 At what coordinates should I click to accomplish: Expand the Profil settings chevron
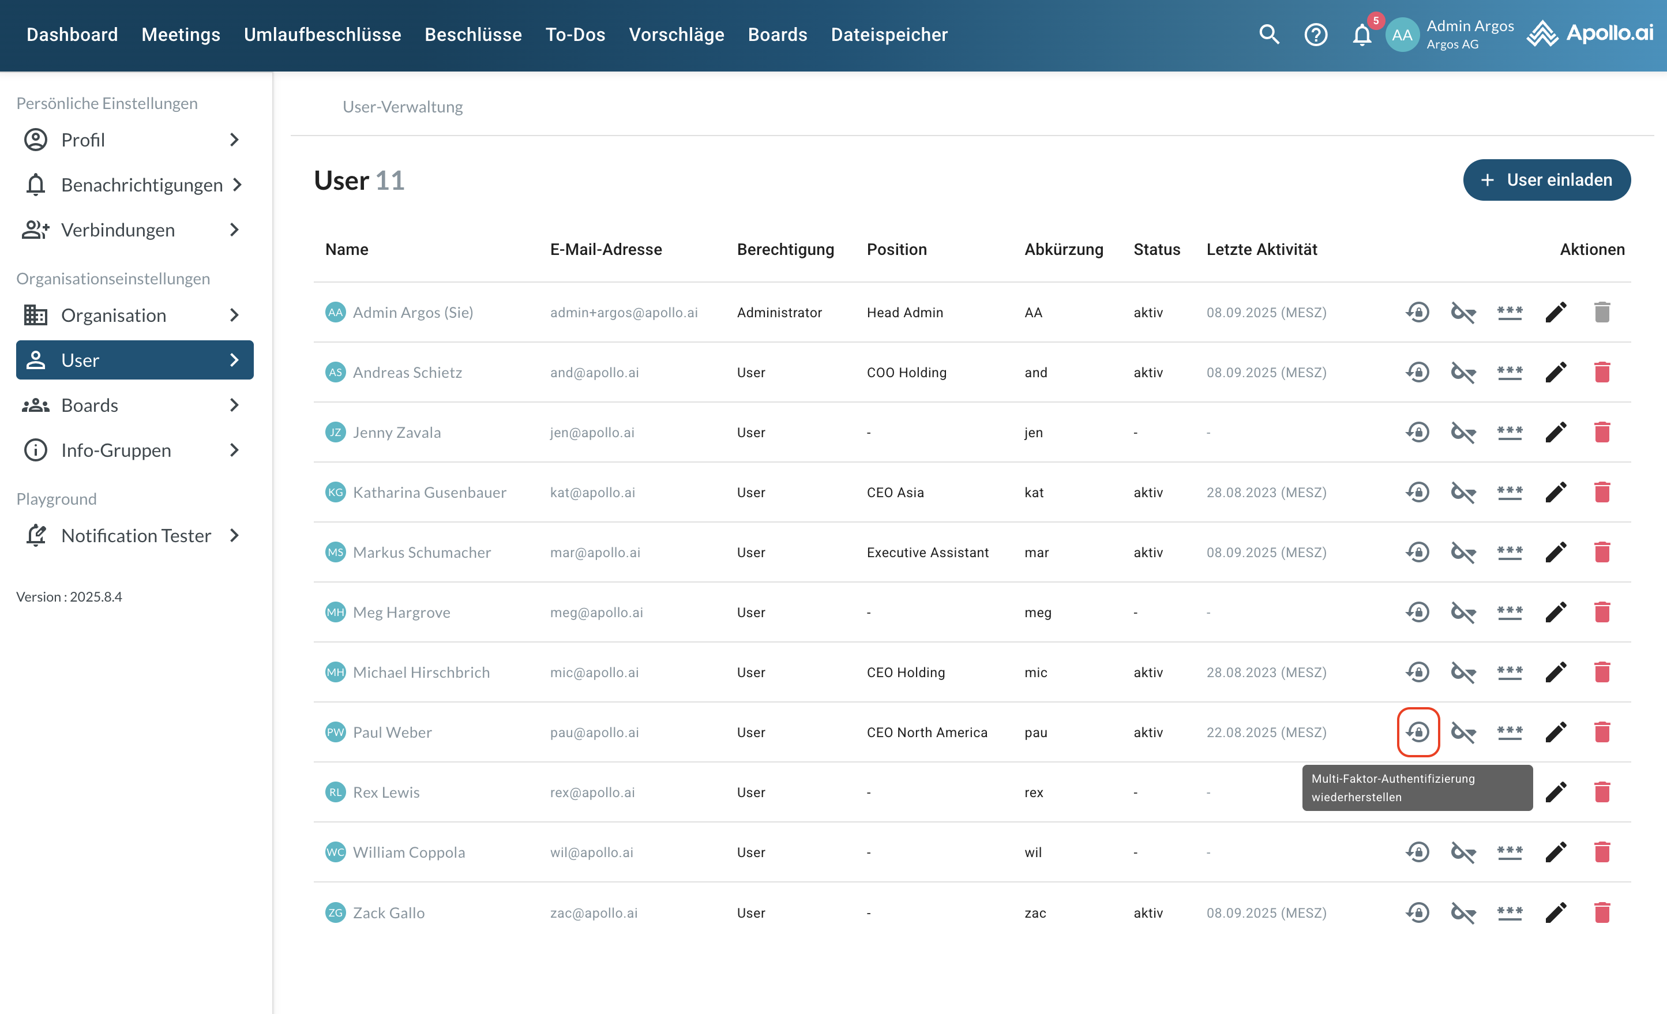[x=234, y=140]
